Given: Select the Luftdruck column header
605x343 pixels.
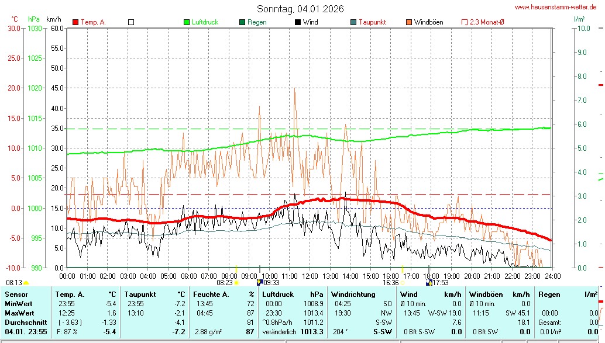Looking at the screenshot, I should point(277,295).
